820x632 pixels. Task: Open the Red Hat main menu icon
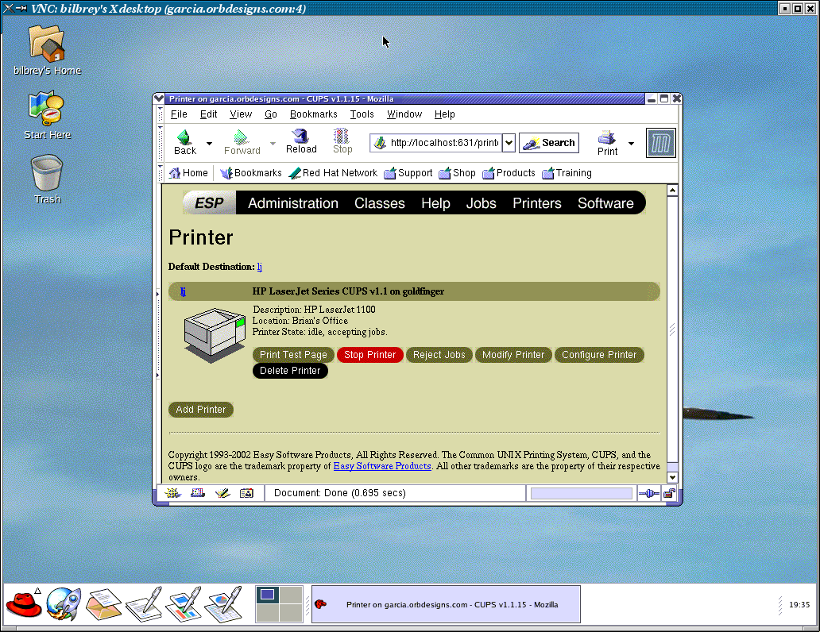(x=23, y=605)
